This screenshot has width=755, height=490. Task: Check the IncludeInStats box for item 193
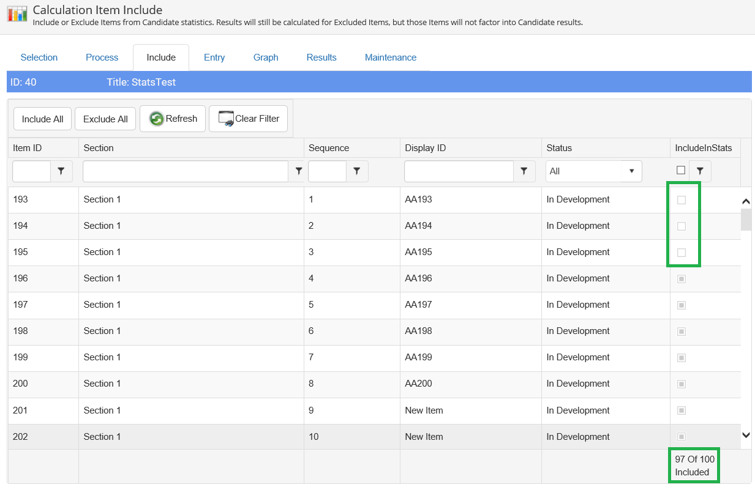682,200
